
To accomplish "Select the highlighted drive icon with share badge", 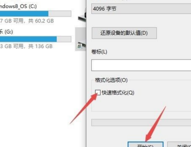I will click(81, 39).
